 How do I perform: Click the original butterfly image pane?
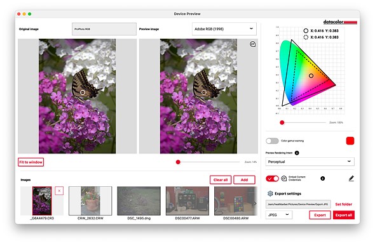[x=78, y=96]
